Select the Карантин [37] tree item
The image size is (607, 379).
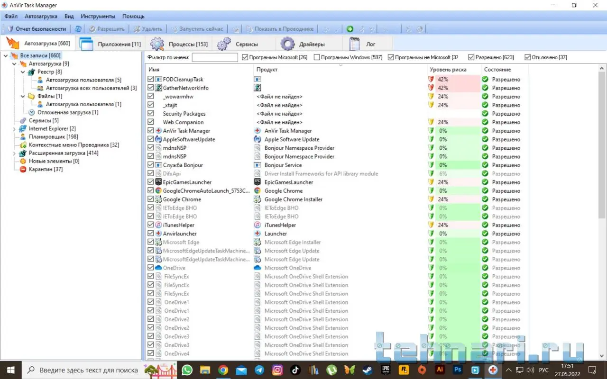[46, 169]
